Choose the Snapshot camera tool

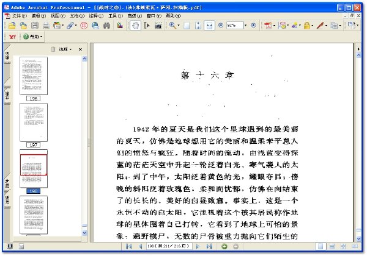click(158, 26)
